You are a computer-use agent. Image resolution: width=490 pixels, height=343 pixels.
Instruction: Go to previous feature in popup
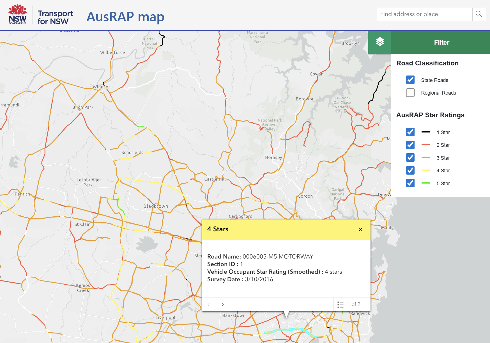click(209, 305)
